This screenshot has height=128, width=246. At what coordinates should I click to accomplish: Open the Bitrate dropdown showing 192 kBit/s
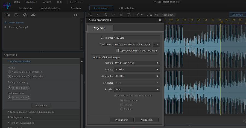[136, 69]
